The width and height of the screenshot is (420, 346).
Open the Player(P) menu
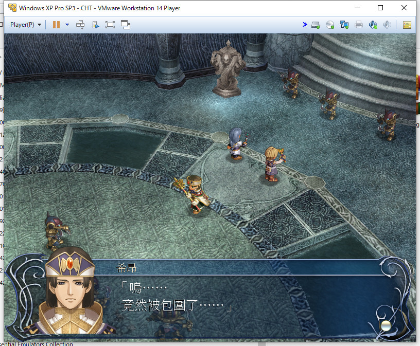pos(25,25)
